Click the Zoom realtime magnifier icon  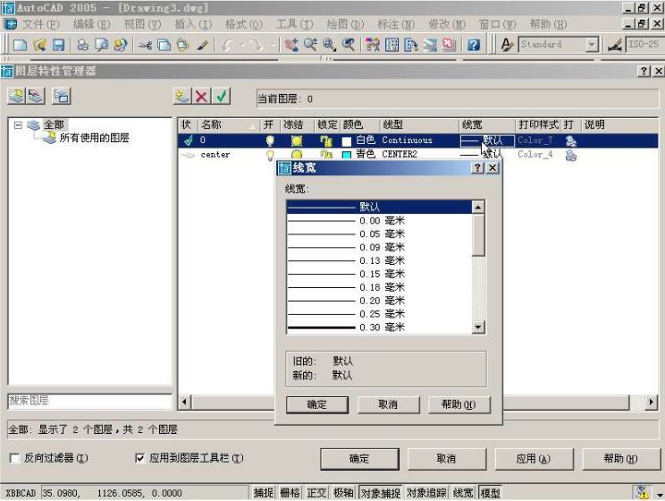pyautogui.click(x=310, y=44)
